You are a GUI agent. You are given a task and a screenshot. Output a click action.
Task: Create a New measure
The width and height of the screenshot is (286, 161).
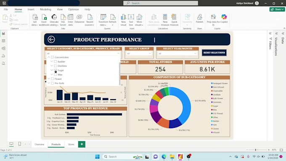coord(165,20)
